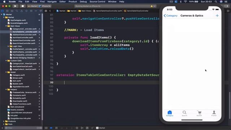The width and height of the screenshot is (231, 130).
Task: Open AddItemViewController.swift file
Action: tap(24, 35)
